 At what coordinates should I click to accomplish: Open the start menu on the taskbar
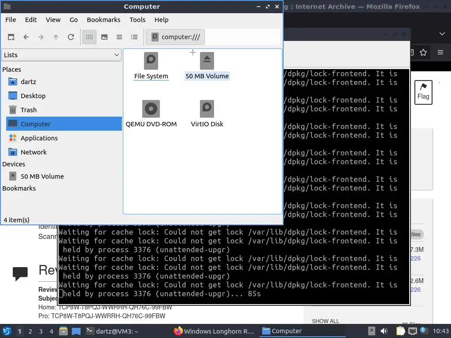7,331
